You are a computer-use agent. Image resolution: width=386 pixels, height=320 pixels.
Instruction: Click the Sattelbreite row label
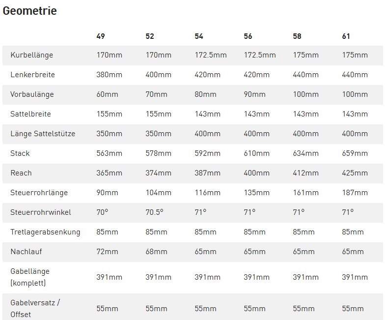coord(30,114)
